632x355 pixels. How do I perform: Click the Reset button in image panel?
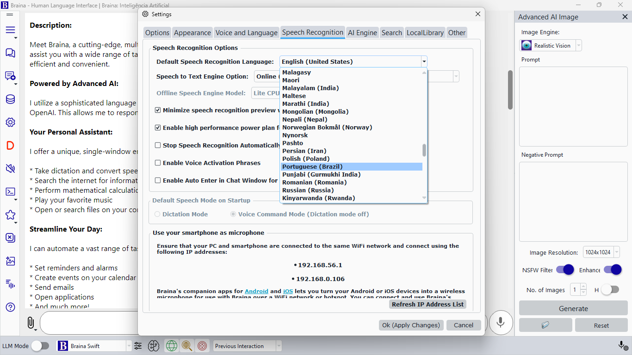click(x=601, y=325)
